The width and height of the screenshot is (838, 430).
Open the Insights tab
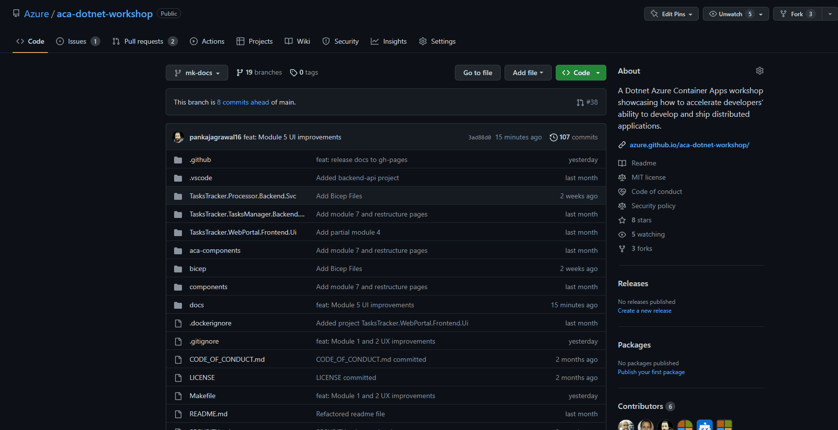389,41
